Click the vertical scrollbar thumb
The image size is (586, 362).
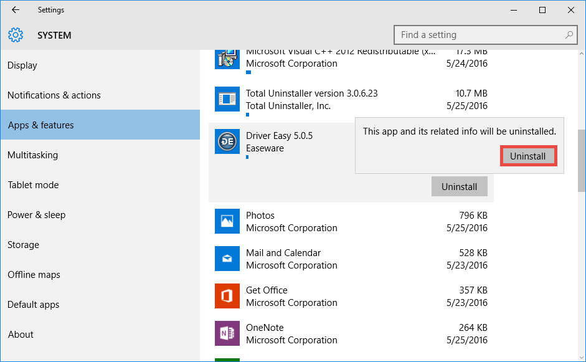pos(582,161)
